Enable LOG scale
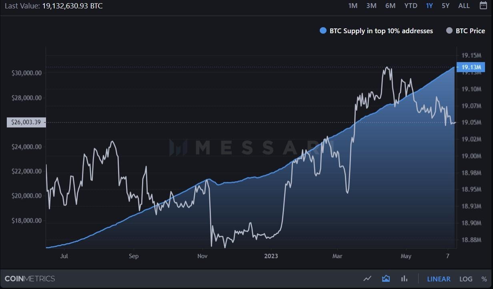Image resolution: width=493 pixels, height=289 pixels. pos(466,279)
